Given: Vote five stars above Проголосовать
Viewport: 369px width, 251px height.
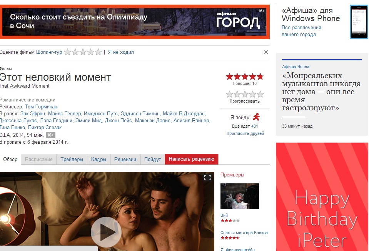Looking at the screenshot, I should click(x=260, y=95).
